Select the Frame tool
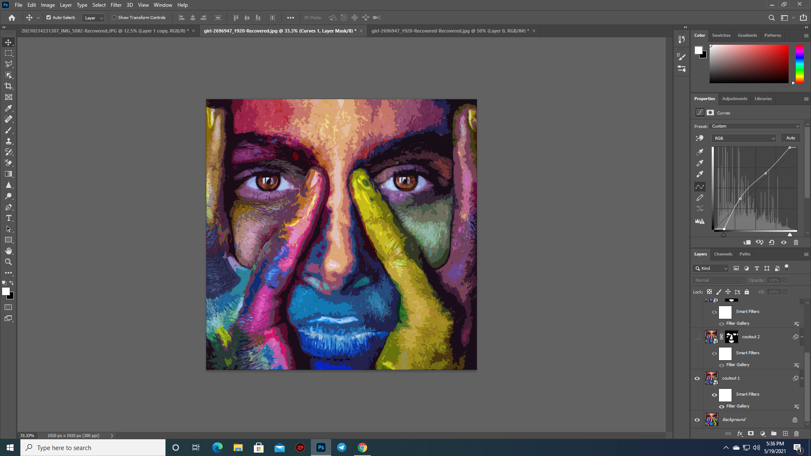This screenshot has width=811, height=456. tap(8, 97)
